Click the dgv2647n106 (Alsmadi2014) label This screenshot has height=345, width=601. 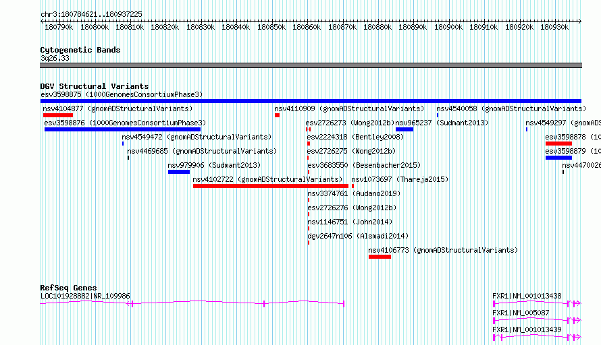coord(358,236)
